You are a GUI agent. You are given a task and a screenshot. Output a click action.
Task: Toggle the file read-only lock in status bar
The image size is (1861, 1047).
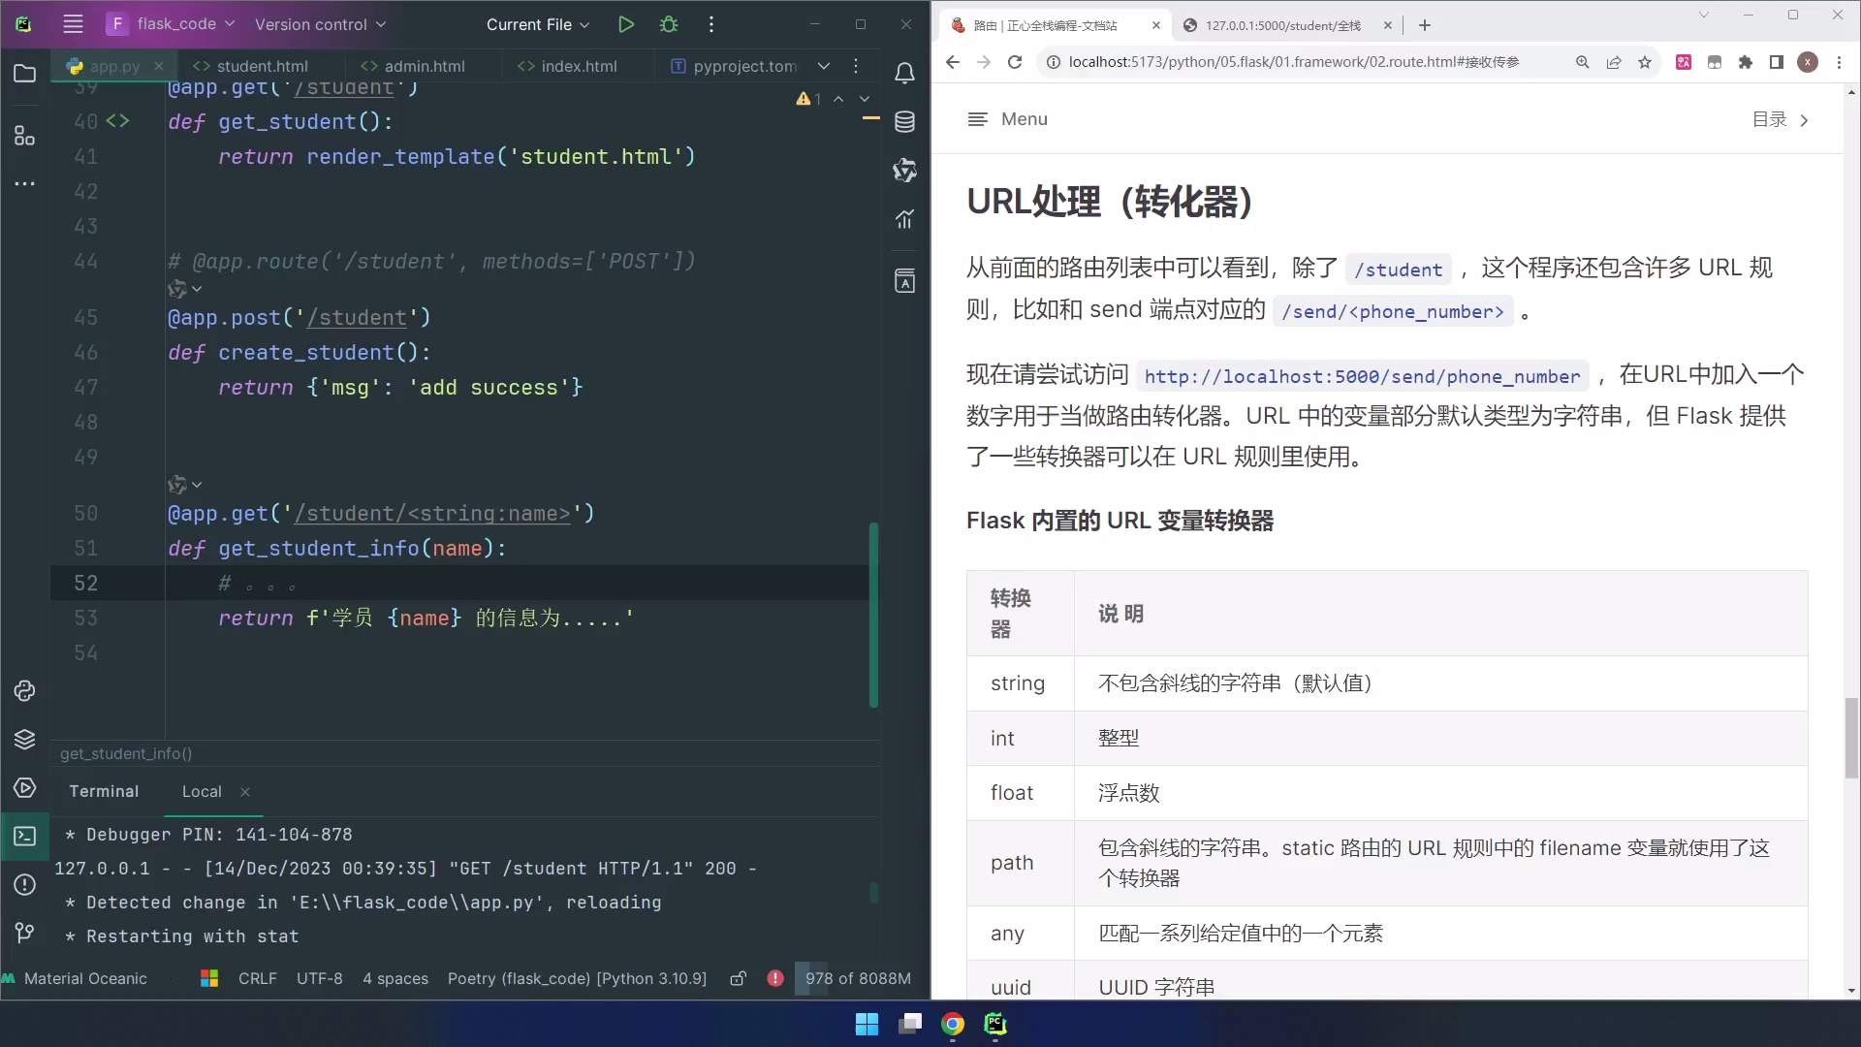pyautogui.click(x=739, y=979)
